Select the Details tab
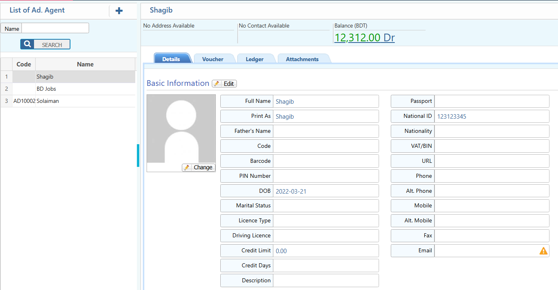 click(172, 58)
